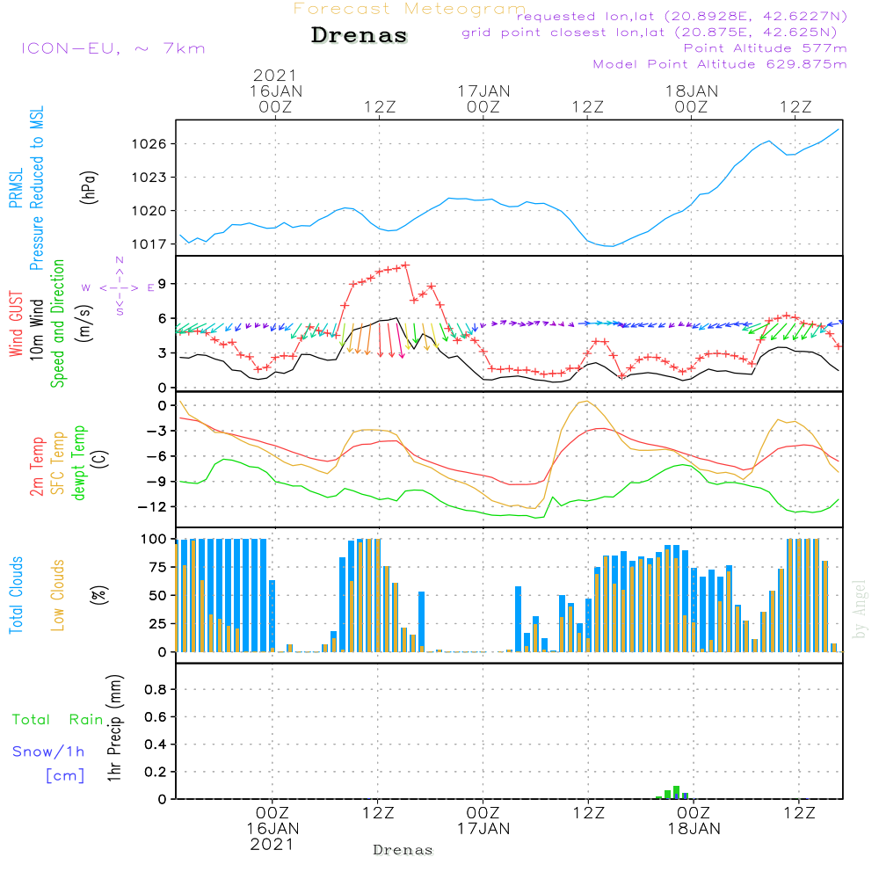Image resolution: width=879 pixels, height=879 pixels.
Task: Select the 0.8 precipitation axis value
Action: click(156, 689)
